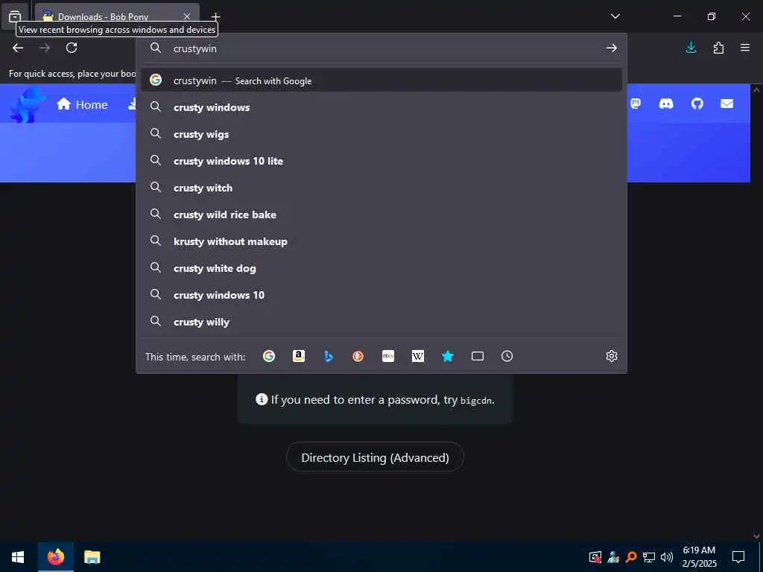Open File Explorer from taskbar
The height and width of the screenshot is (572, 763).
[92, 557]
